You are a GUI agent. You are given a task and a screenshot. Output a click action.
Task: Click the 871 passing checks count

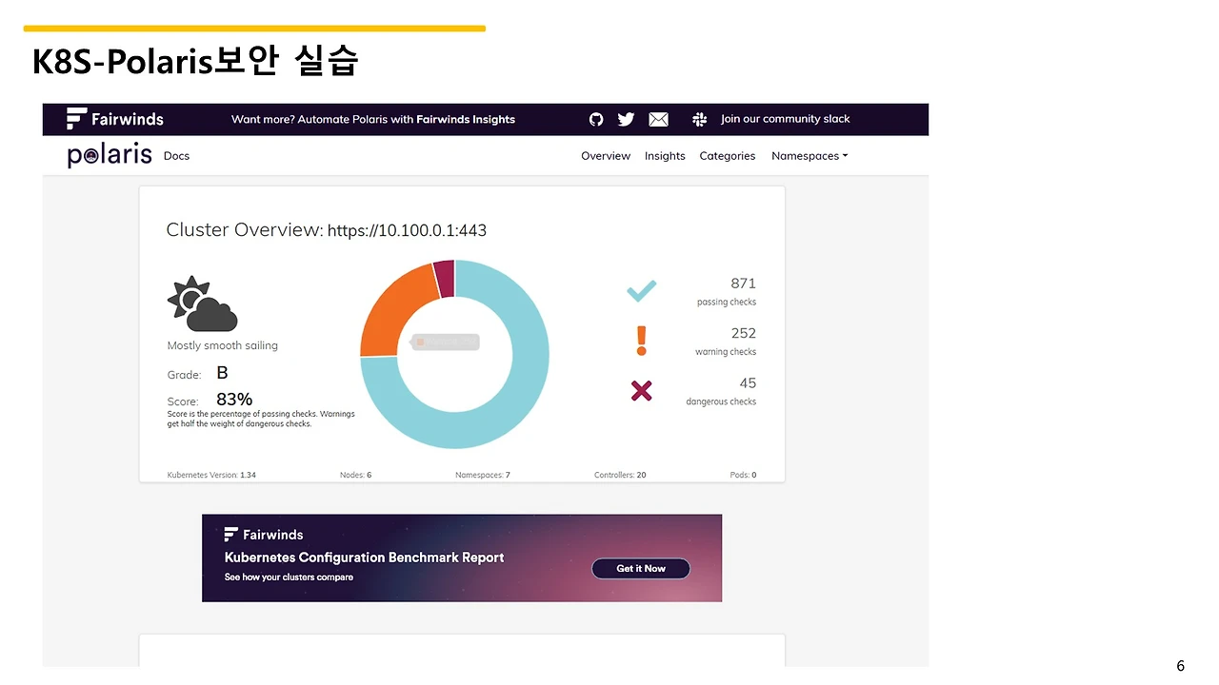[743, 284]
